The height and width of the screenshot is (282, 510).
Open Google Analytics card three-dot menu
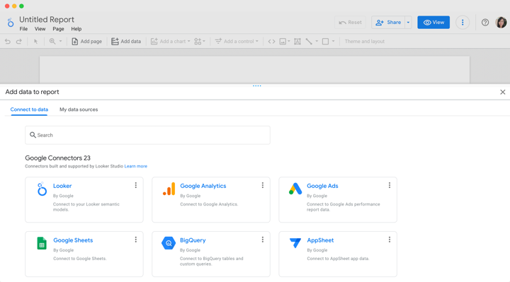[263, 185]
